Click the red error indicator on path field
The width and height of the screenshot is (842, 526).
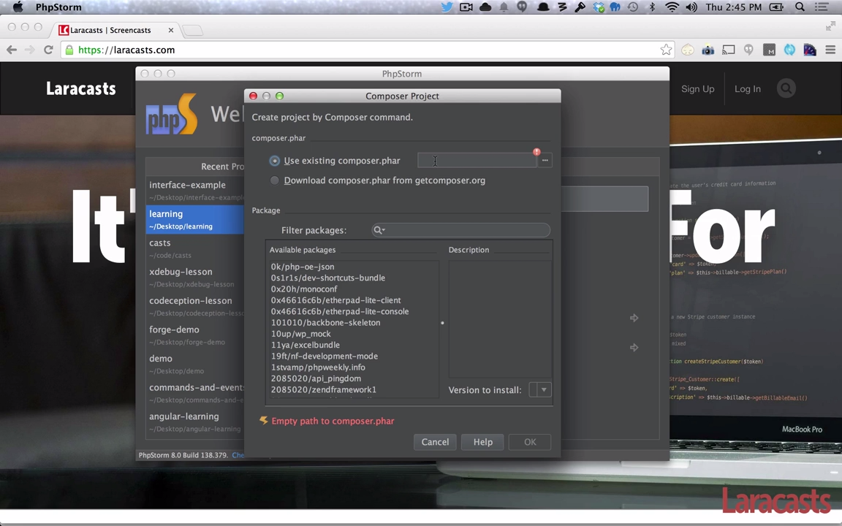tap(536, 152)
